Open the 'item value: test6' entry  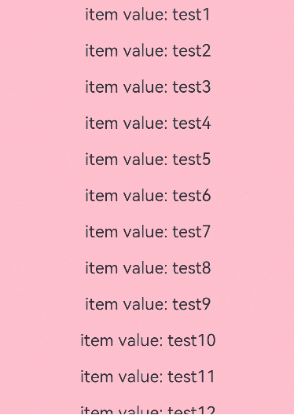coord(148,196)
